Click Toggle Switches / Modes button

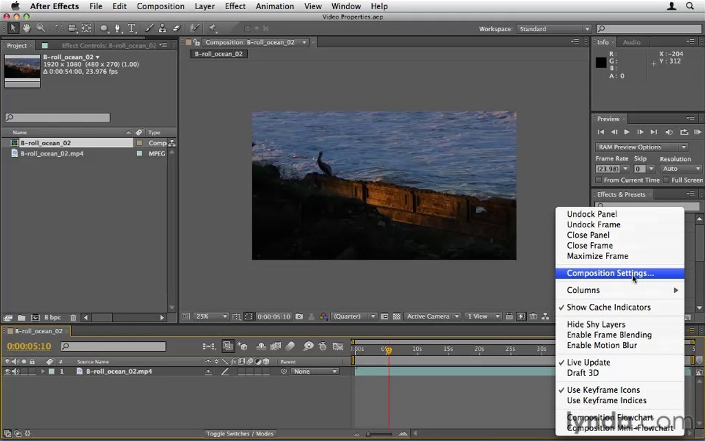(x=240, y=434)
